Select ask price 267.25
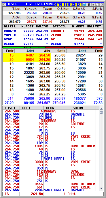 coord(60,94)
